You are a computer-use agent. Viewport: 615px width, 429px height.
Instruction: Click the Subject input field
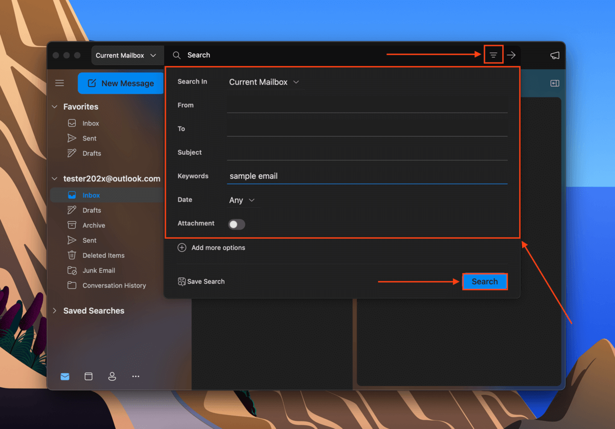point(367,152)
